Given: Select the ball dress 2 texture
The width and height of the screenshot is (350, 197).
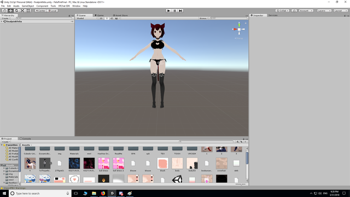Looking at the screenshot, I should point(118,165).
